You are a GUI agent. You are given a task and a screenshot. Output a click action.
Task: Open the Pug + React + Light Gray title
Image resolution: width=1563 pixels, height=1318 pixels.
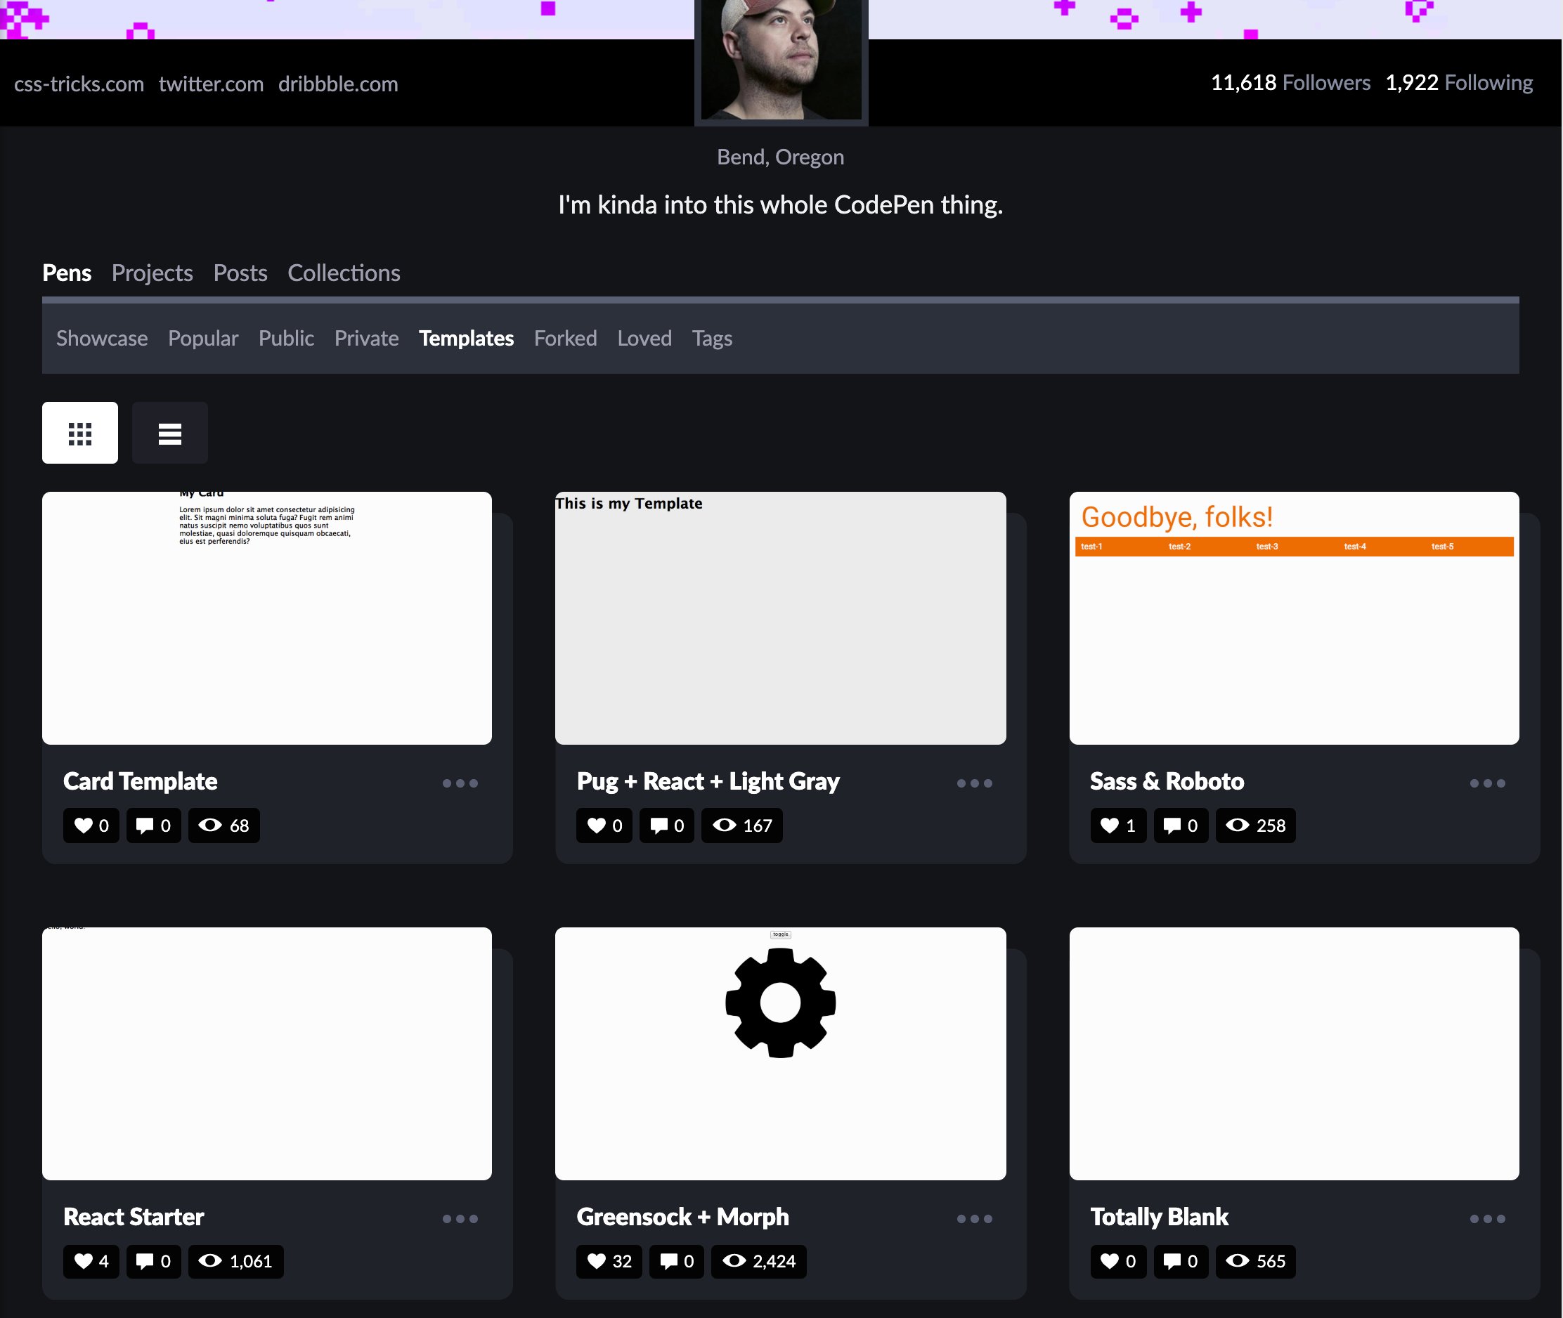pos(708,781)
